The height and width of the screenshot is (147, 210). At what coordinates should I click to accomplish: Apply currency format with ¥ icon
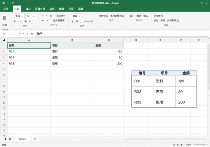pyautogui.click(x=72, y=21)
